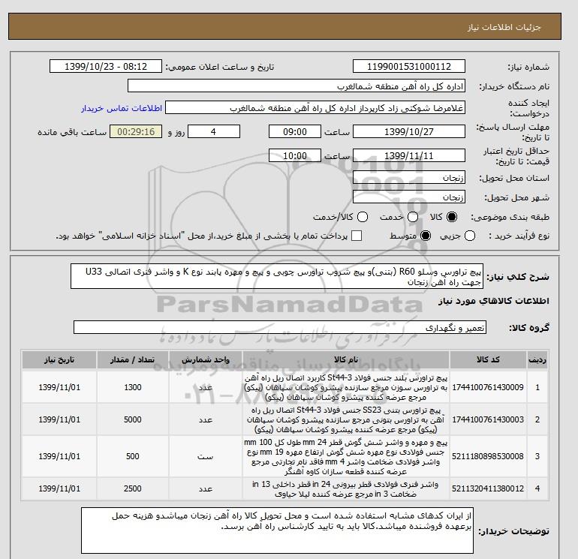Click row 3 bolt and nut description
The width and height of the screenshot is (578, 559).
pos(346,456)
